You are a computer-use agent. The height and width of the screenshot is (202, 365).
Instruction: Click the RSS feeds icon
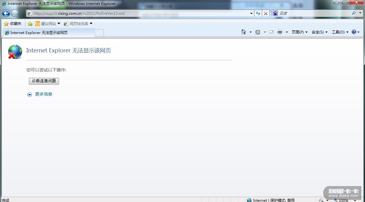pos(258,32)
